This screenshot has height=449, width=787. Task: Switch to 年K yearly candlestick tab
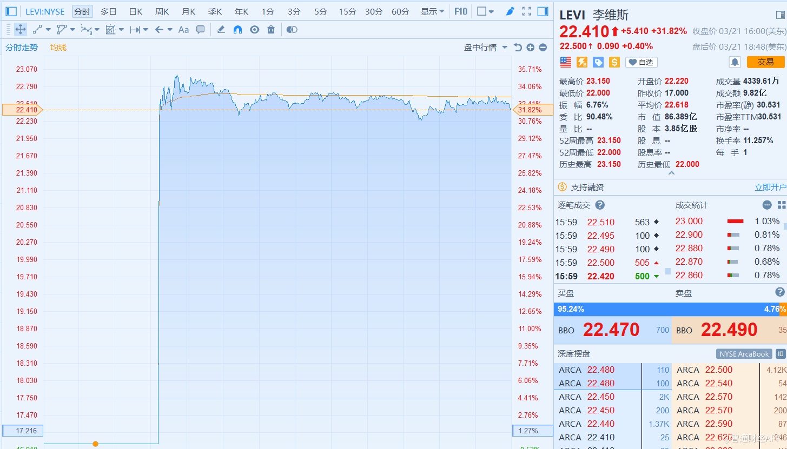(241, 11)
